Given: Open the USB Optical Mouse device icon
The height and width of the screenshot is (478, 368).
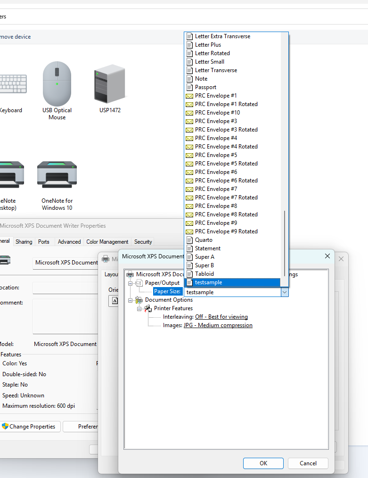Looking at the screenshot, I should [x=57, y=84].
